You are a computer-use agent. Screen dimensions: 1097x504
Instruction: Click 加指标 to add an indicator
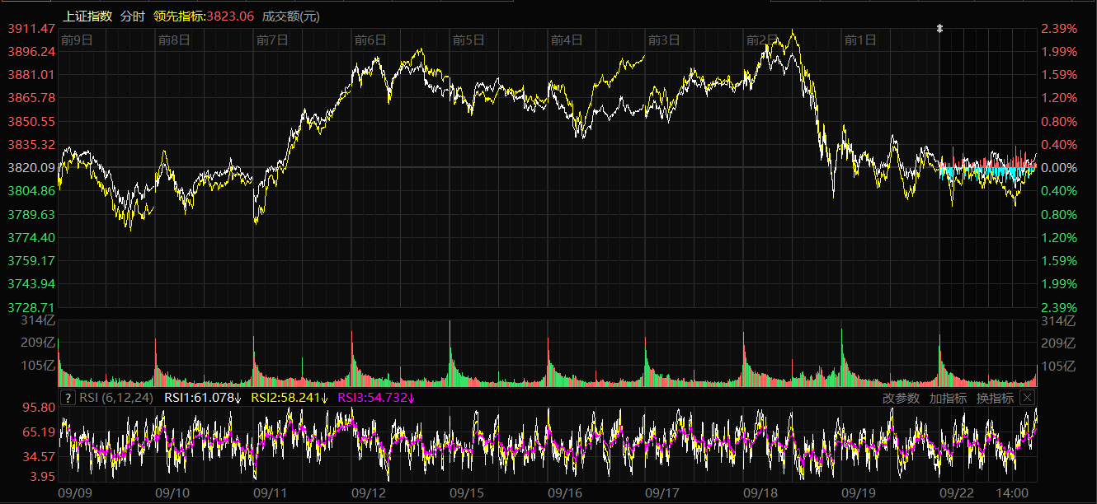tap(948, 398)
